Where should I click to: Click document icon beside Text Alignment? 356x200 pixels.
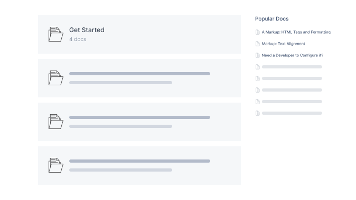257,44
